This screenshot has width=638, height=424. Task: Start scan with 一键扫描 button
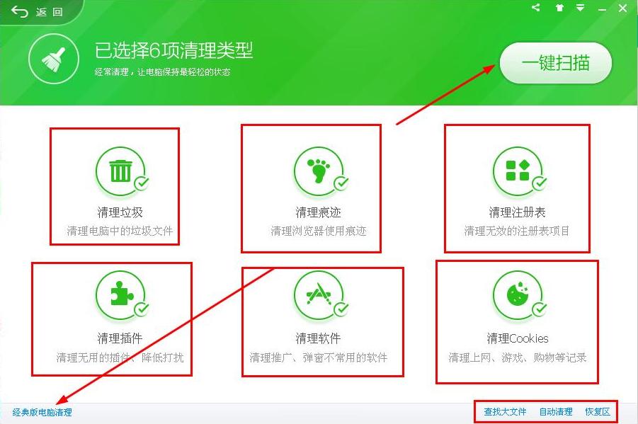click(555, 63)
